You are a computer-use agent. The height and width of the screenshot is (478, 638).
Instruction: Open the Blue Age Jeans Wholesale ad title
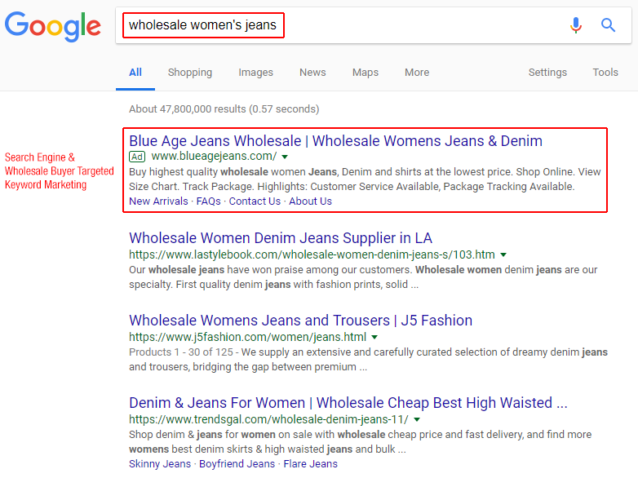tap(335, 141)
